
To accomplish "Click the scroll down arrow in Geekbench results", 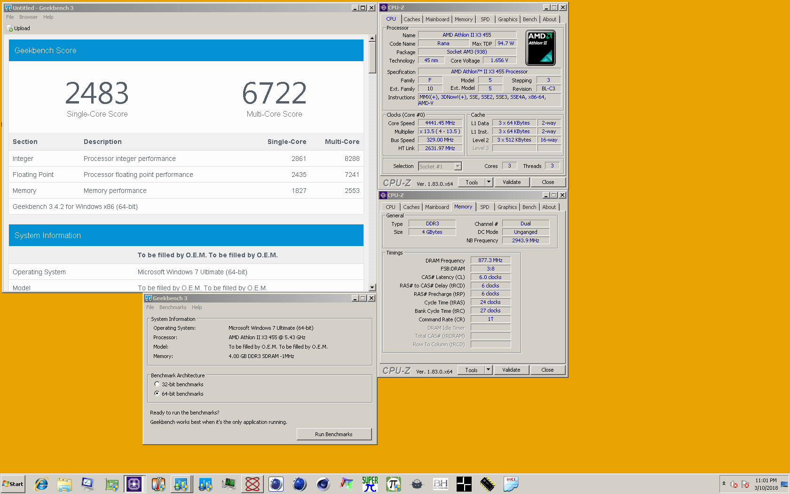I will (372, 287).
